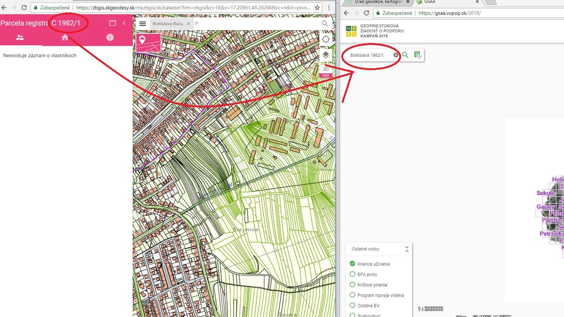Click the magnifier in ZBGIS search bar
Viewport: 564px width, 317px height.
[325, 23]
